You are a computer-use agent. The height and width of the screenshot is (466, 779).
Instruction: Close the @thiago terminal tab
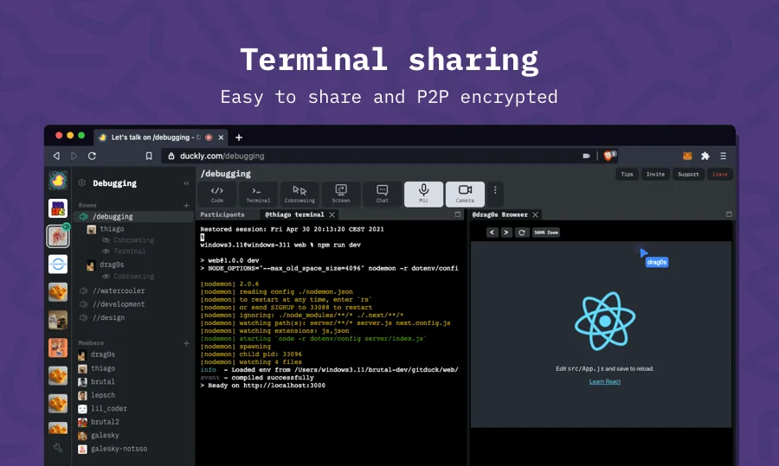click(x=332, y=214)
